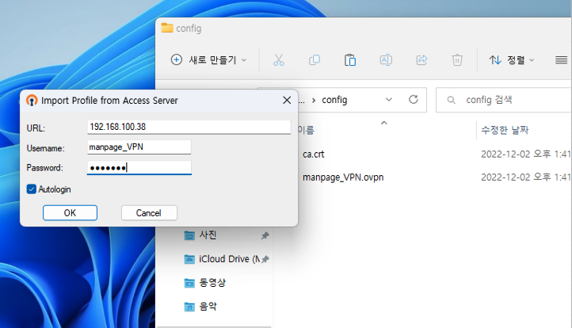Expand the address bar history chevron
Image resolution: width=572 pixels, height=328 pixels.
coord(389,100)
